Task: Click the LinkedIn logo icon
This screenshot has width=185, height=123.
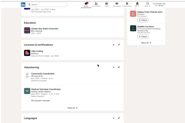Action: click(x=23, y=5)
